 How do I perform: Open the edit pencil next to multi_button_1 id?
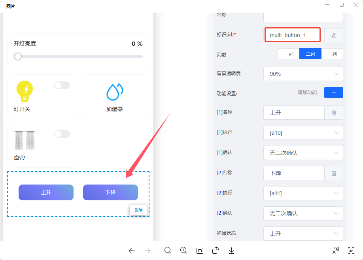click(x=333, y=35)
